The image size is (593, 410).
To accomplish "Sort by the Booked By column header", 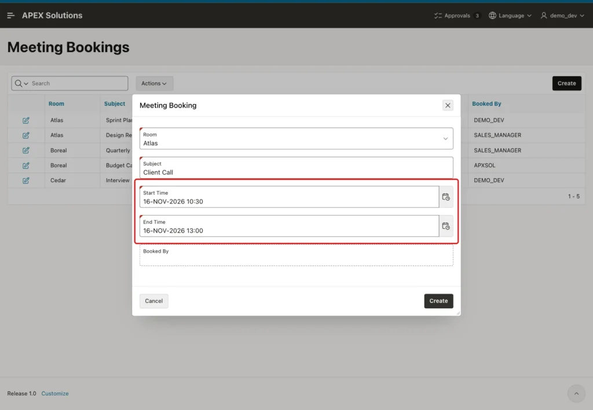I will tap(486, 104).
